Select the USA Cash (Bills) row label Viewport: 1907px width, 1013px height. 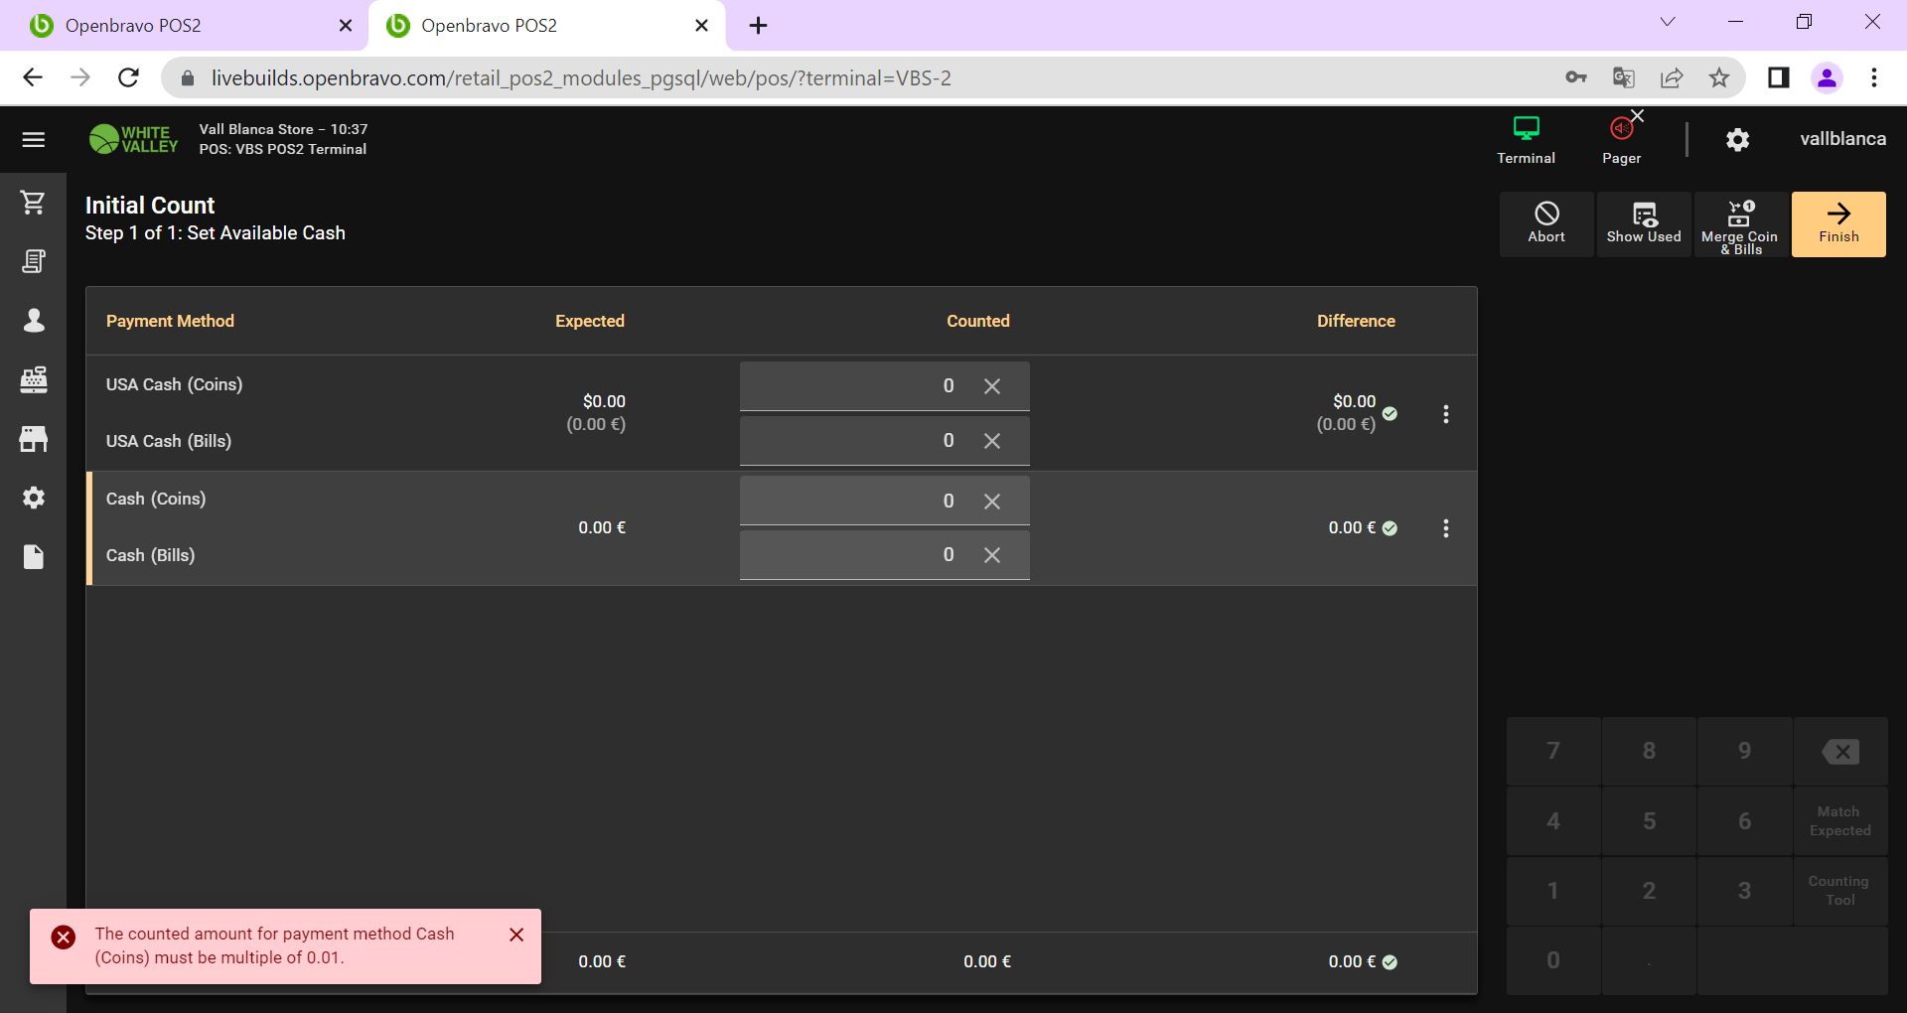[x=169, y=441]
